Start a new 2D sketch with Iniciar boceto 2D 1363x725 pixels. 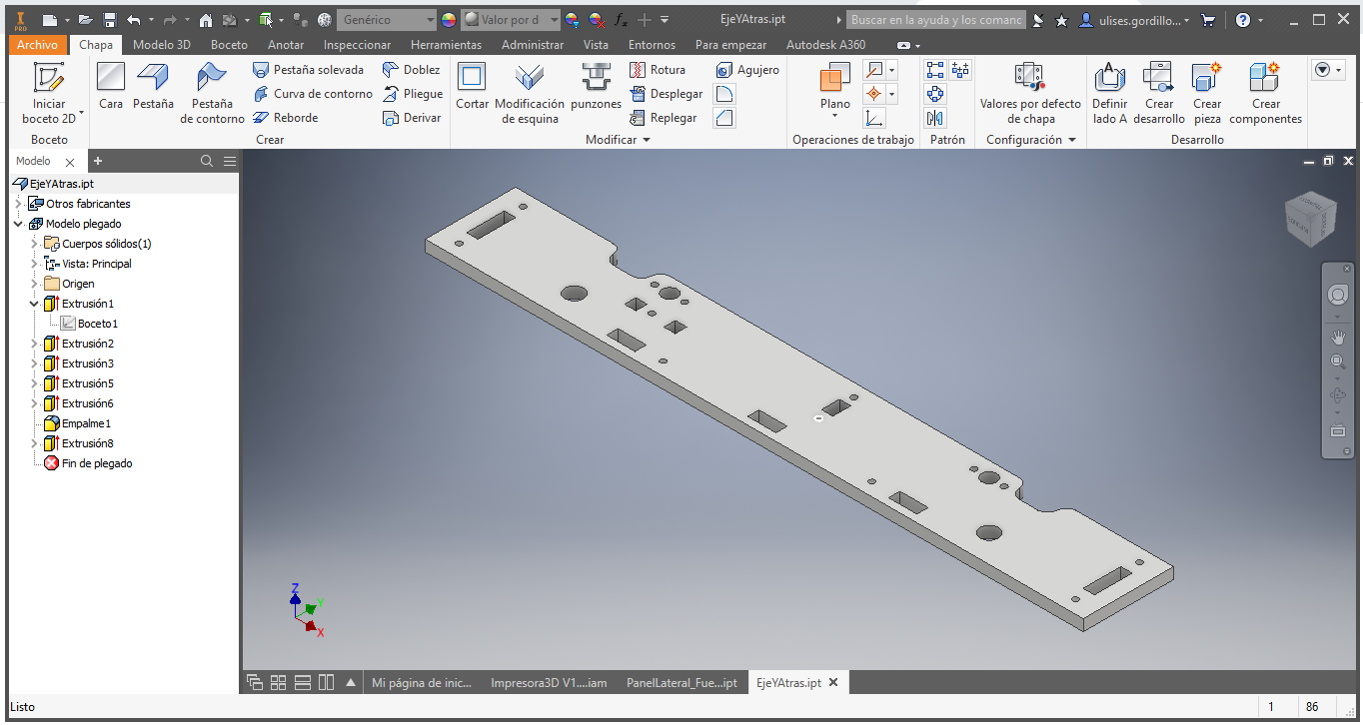(49, 94)
